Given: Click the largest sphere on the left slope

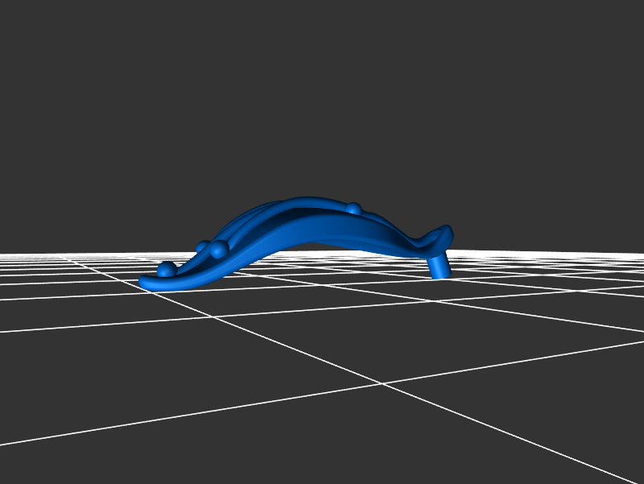Looking at the screenshot, I should pos(218,249).
